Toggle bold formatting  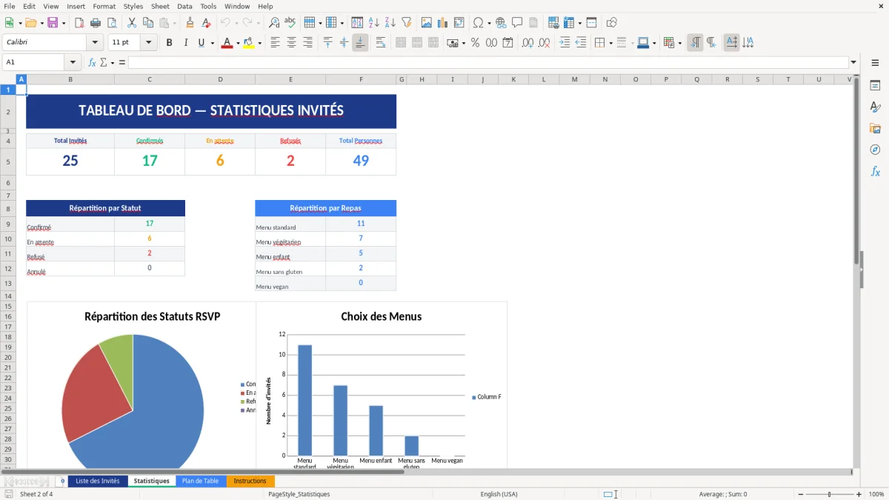(169, 42)
